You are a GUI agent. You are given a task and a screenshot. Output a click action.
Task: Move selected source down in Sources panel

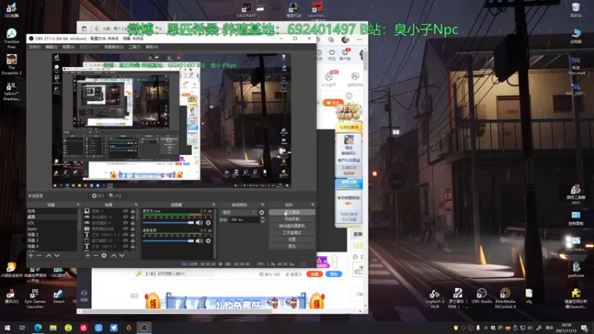pyautogui.click(x=122, y=255)
